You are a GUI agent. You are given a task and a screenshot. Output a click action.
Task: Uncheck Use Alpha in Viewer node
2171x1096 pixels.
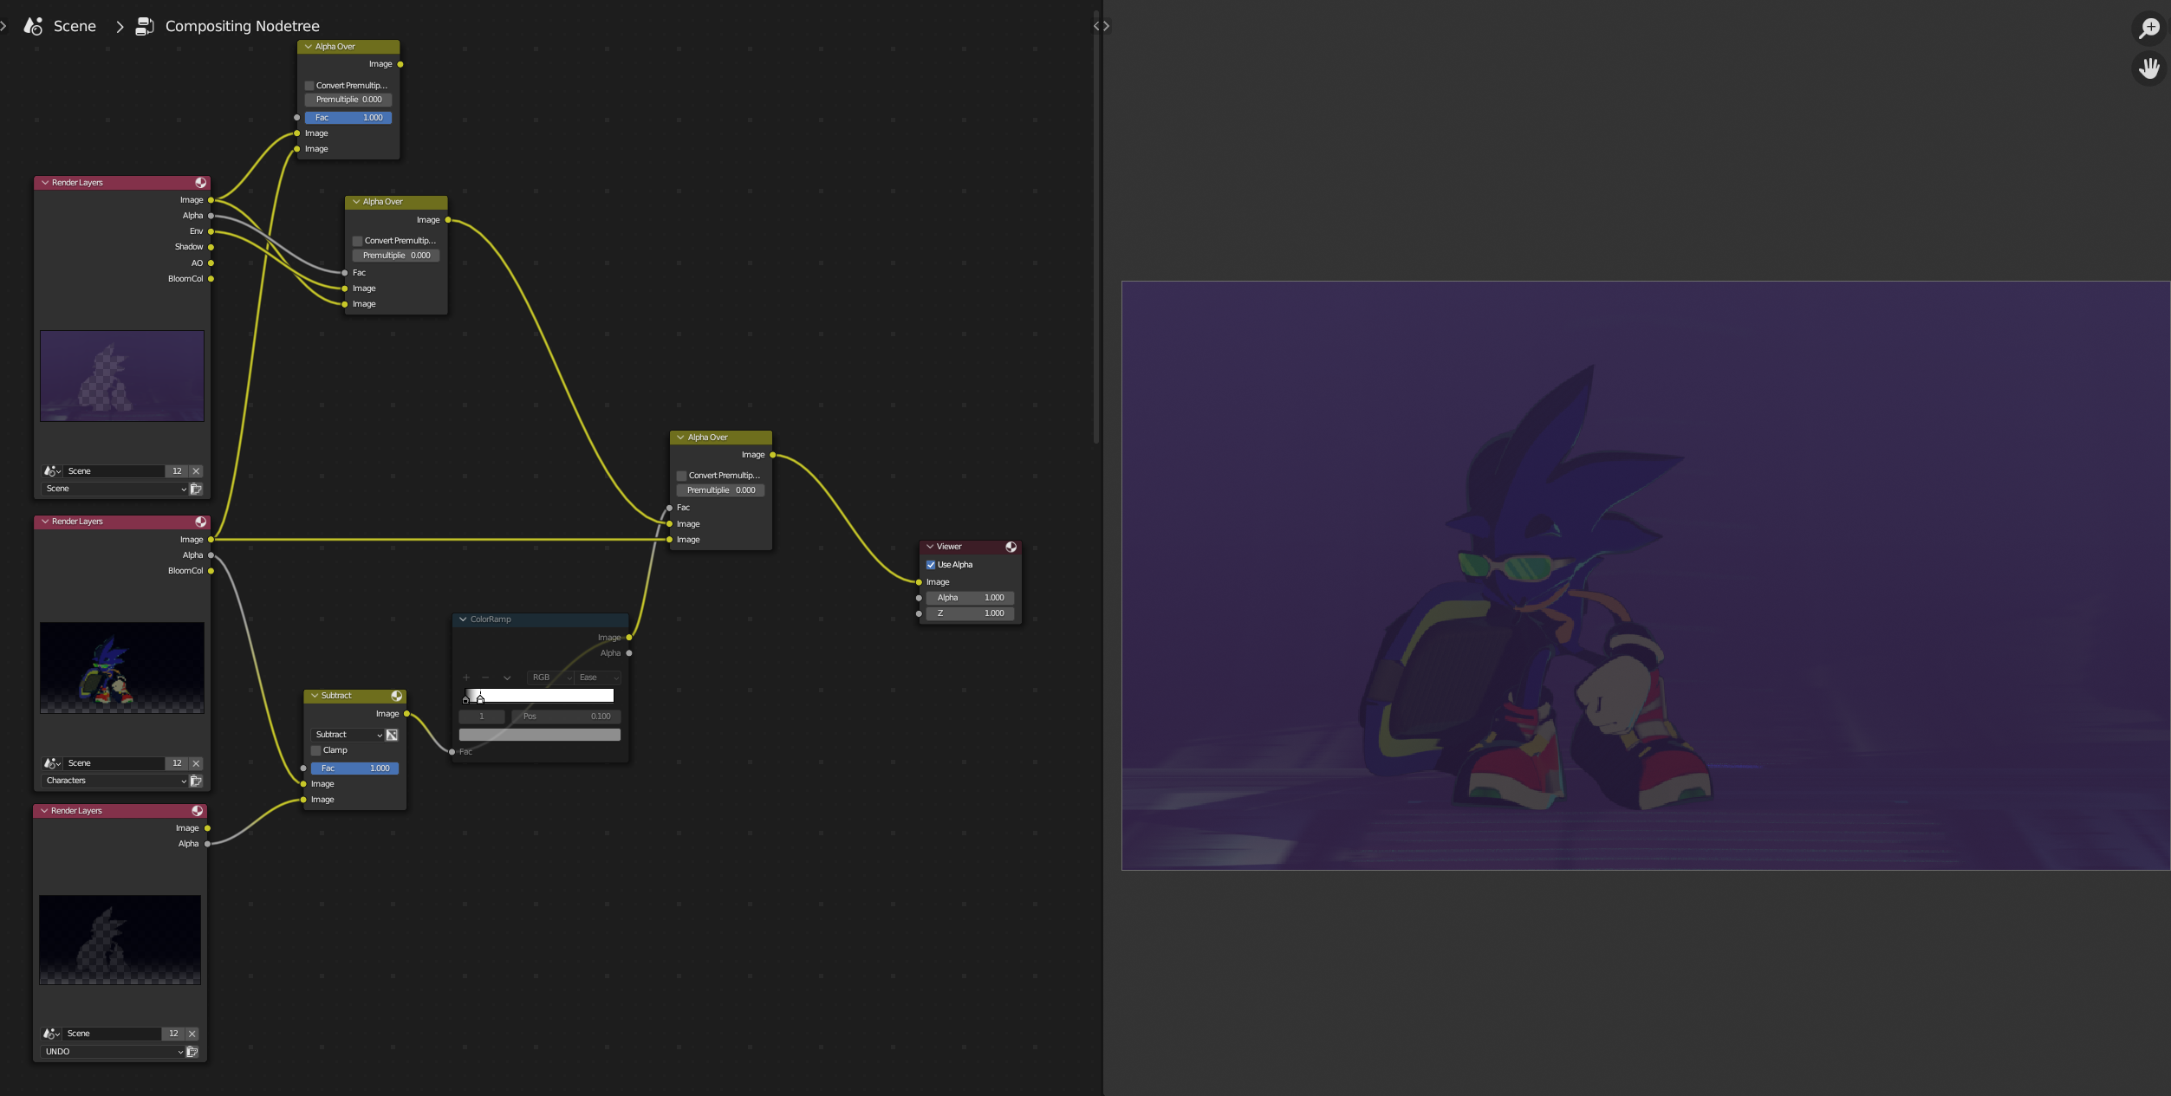pos(931,565)
